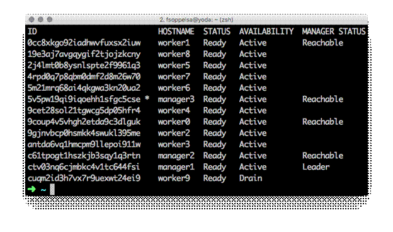Click the Leader status of manager1

[x=316, y=167]
